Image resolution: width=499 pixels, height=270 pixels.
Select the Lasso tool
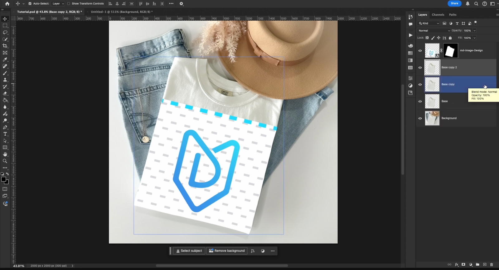coord(5,32)
